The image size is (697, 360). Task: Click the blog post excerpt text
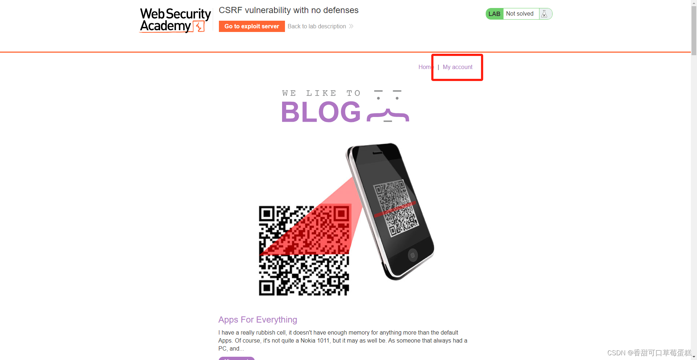(x=343, y=340)
